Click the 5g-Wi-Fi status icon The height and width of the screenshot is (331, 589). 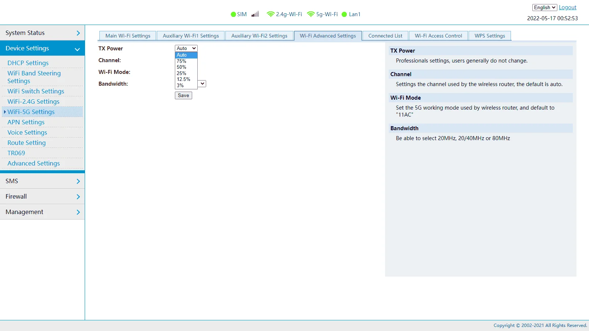[x=311, y=14]
